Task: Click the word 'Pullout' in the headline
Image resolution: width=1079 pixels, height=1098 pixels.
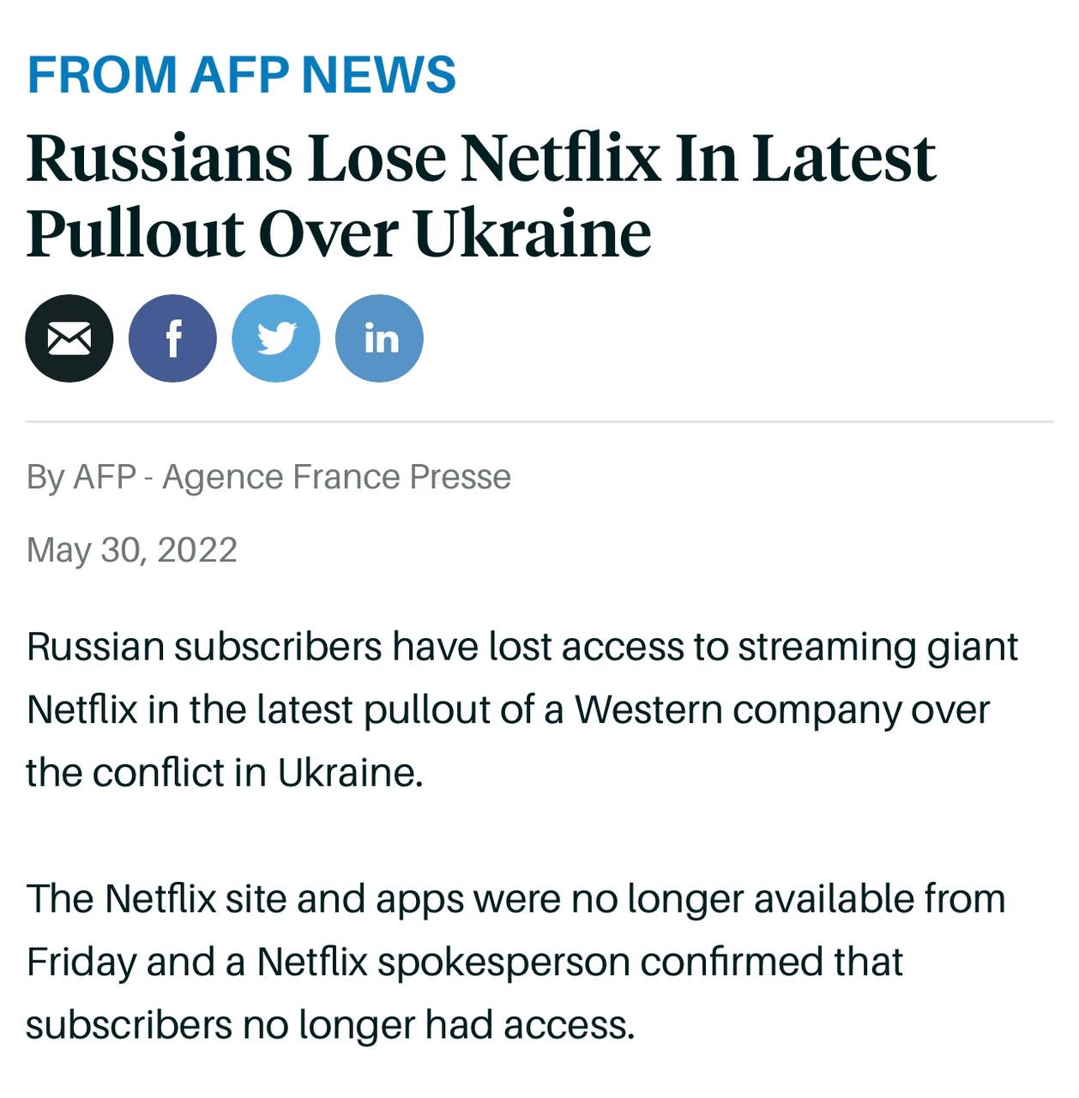Action: (136, 233)
